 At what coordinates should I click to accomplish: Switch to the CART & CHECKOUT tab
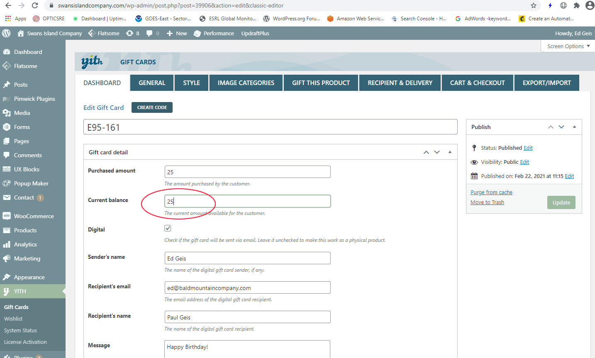tap(478, 83)
